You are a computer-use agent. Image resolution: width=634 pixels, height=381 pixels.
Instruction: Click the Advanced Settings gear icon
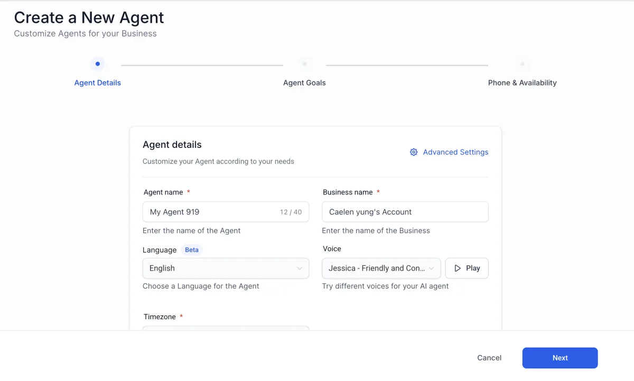pyautogui.click(x=414, y=152)
